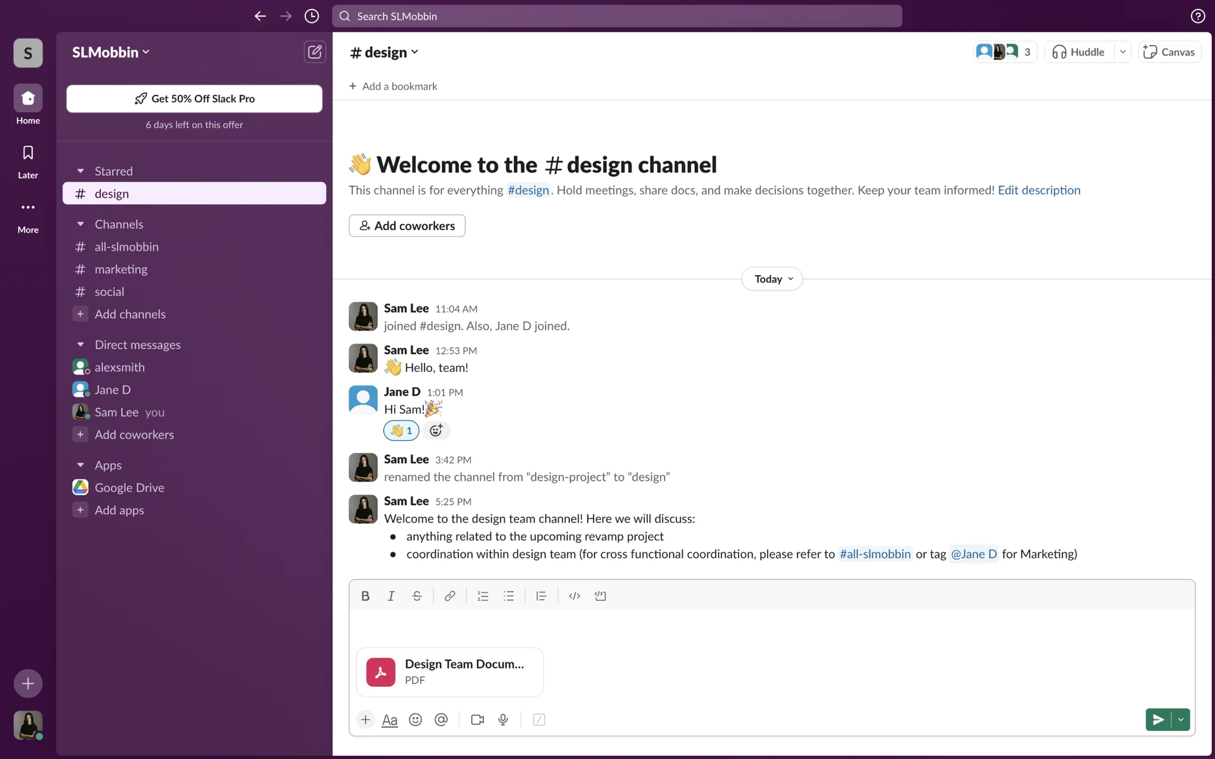
Task: Open Later tab in left rail
Action: click(28, 161)
